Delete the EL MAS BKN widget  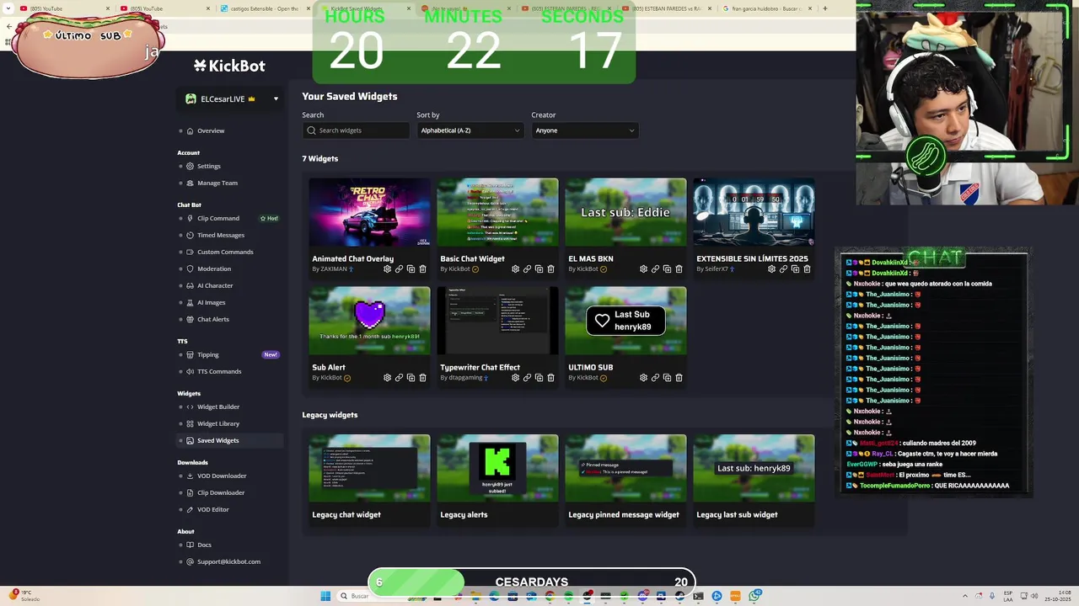(679, 269)
